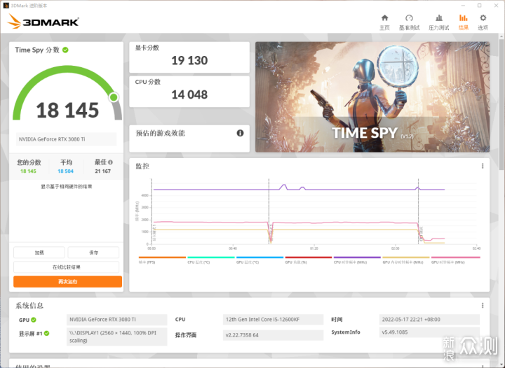Click the v2.22.7358 64 version field
Screen dimensions: 505x368
pyautogui.click(x=273, y=335)
